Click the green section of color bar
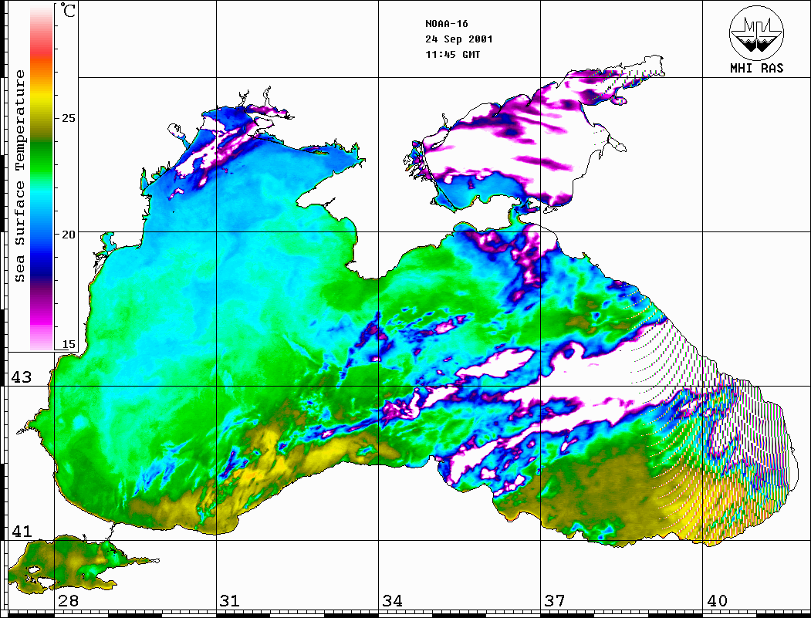 pos(42,155)
